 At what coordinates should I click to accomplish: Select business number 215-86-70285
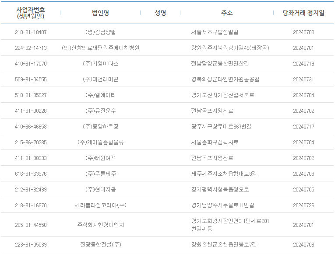31,143
